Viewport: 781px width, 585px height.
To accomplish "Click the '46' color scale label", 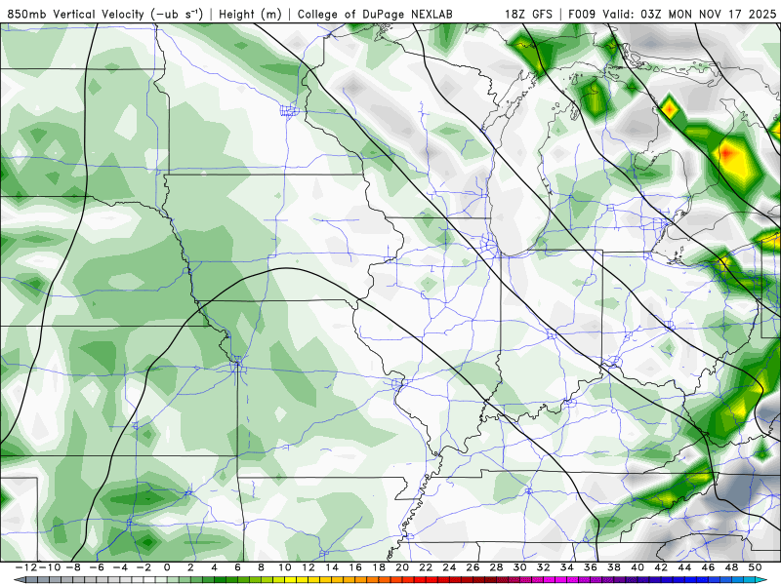I will coord(709,567).
